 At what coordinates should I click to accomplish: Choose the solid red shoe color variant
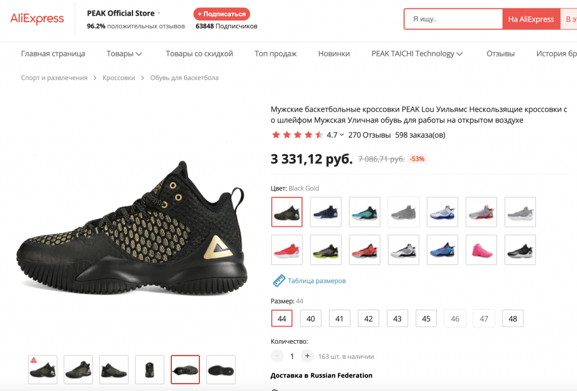[287, 250]
